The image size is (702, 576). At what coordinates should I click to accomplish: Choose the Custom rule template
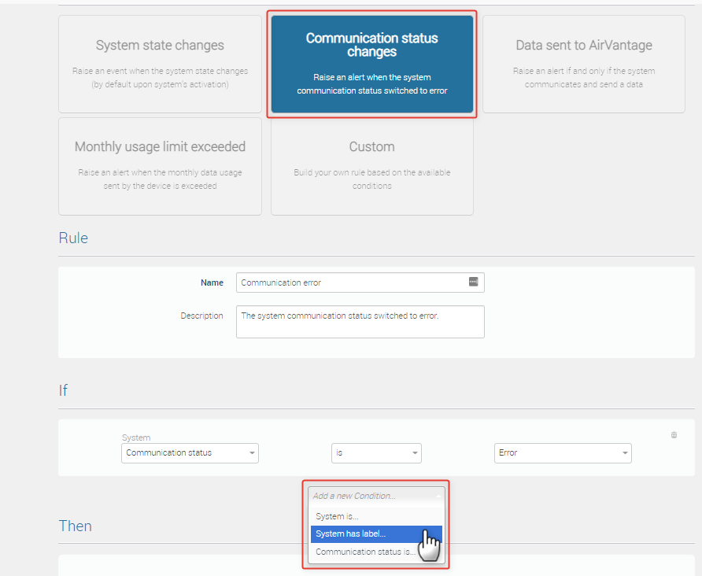point(371,166)
